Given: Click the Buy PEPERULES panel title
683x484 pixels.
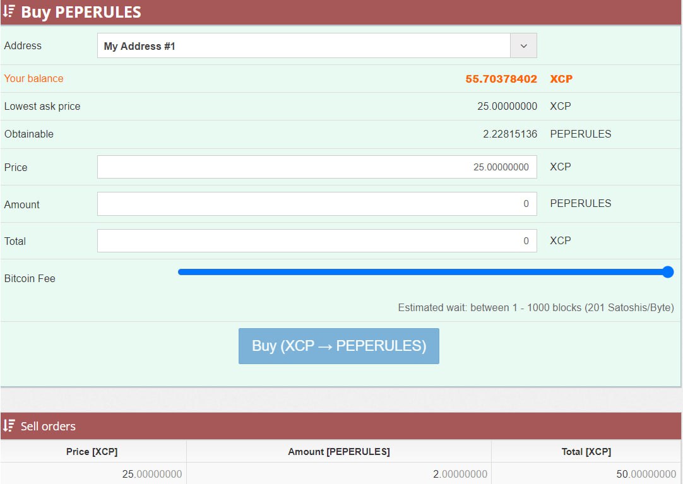Looking at the screenshot, I should pyautogui.click(x=81, y=12).
